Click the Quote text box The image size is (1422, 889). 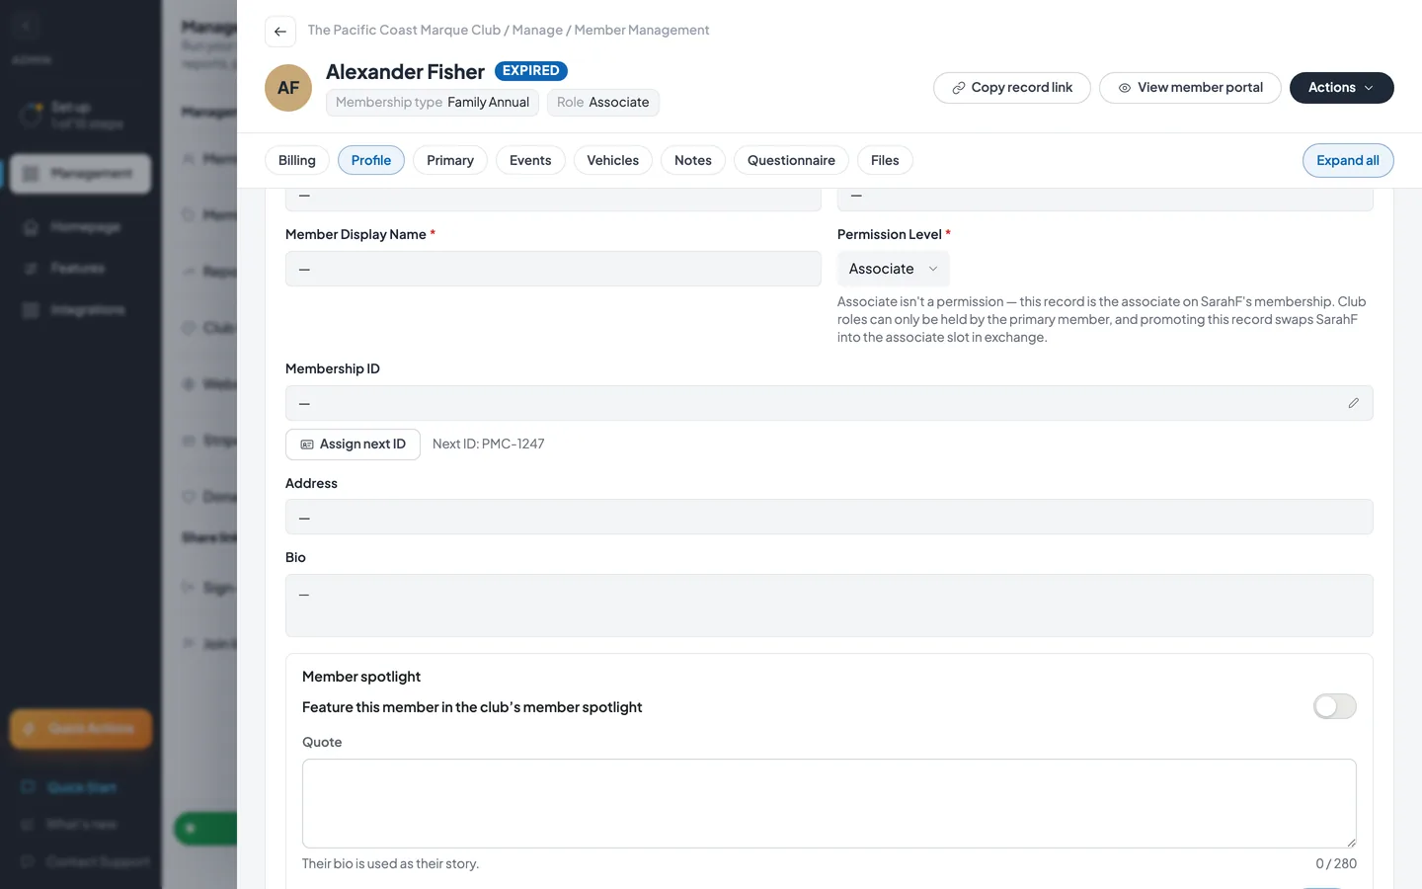pos(829,803)
